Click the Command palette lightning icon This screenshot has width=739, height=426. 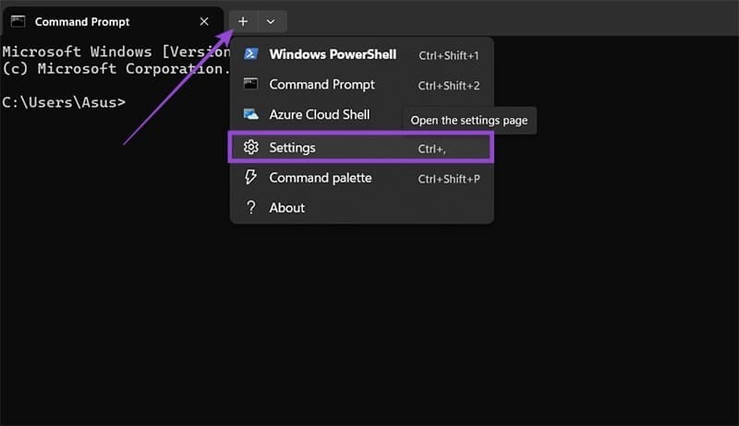point(250,178)
